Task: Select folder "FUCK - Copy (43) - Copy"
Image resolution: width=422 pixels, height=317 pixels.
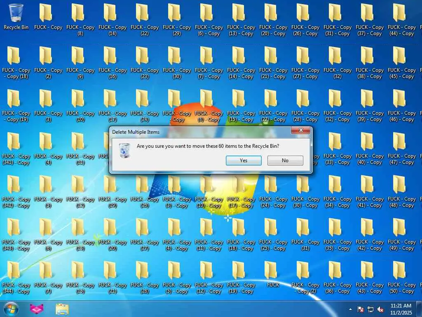Action: click(x=370, y=277)
